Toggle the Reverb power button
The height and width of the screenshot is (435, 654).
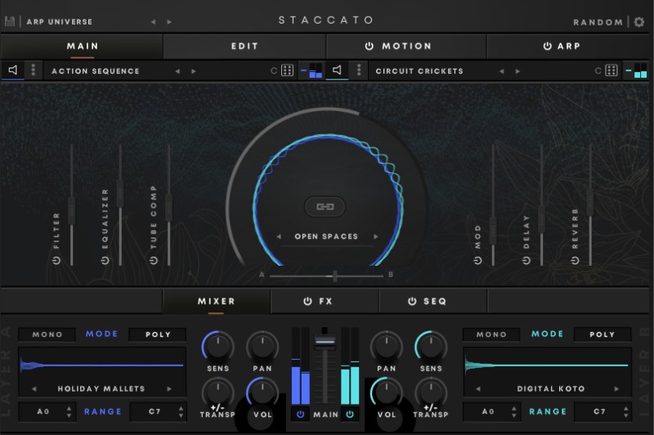pyautogui.click(x=575, y=260)
